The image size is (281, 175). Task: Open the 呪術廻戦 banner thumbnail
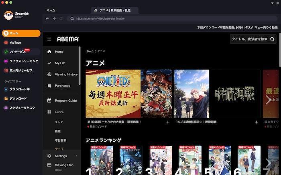click(x=217, y=94)
